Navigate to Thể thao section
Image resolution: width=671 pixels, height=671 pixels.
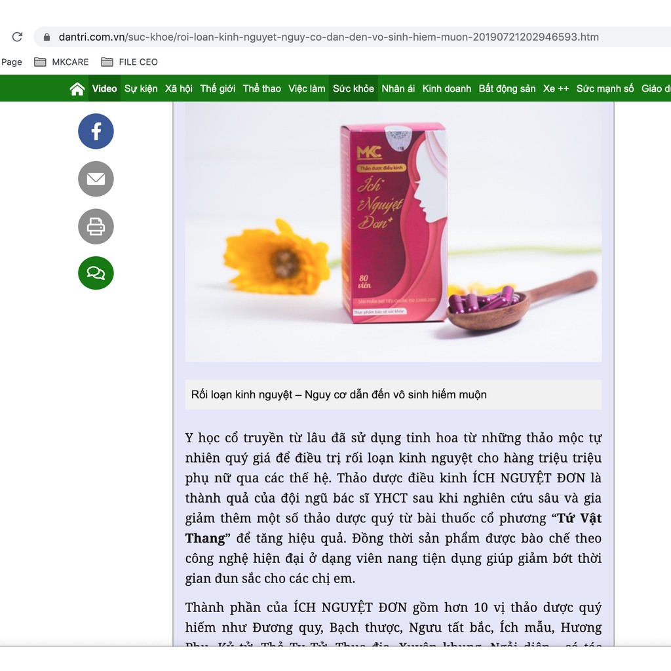point(261,88)
